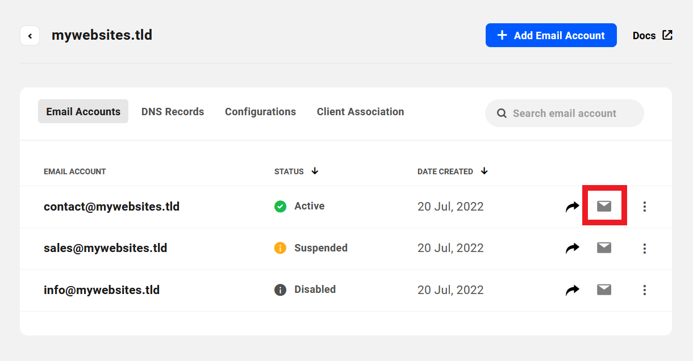The height and width of the screenshot is (361, 693).
Task: Open three-dot menu for info@mywebsites.tld
Action: click(x=645, y=290)
